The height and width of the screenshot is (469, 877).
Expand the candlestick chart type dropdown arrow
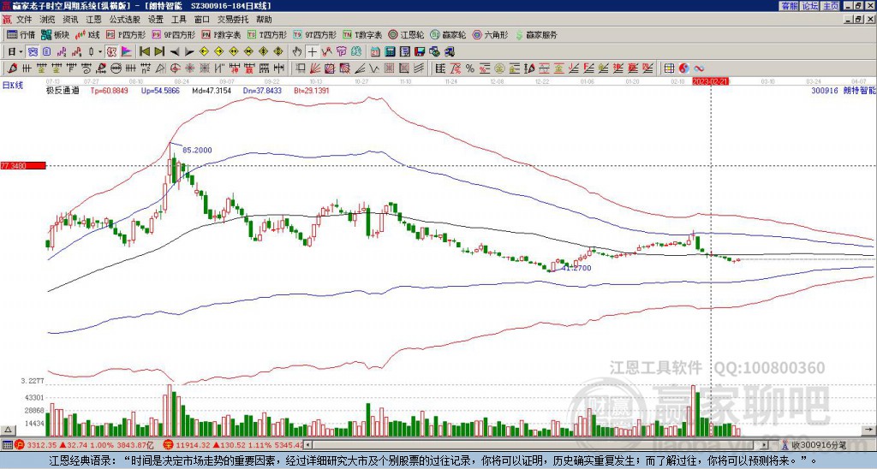coord(100,52)
